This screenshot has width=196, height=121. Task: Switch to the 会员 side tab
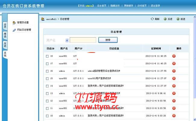pyautogui.click(x=5, y=26)
